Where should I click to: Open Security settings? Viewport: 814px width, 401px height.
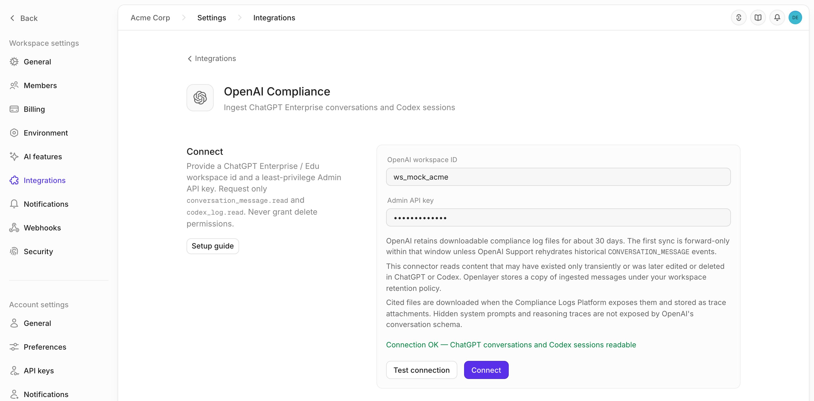click(38, 251)
